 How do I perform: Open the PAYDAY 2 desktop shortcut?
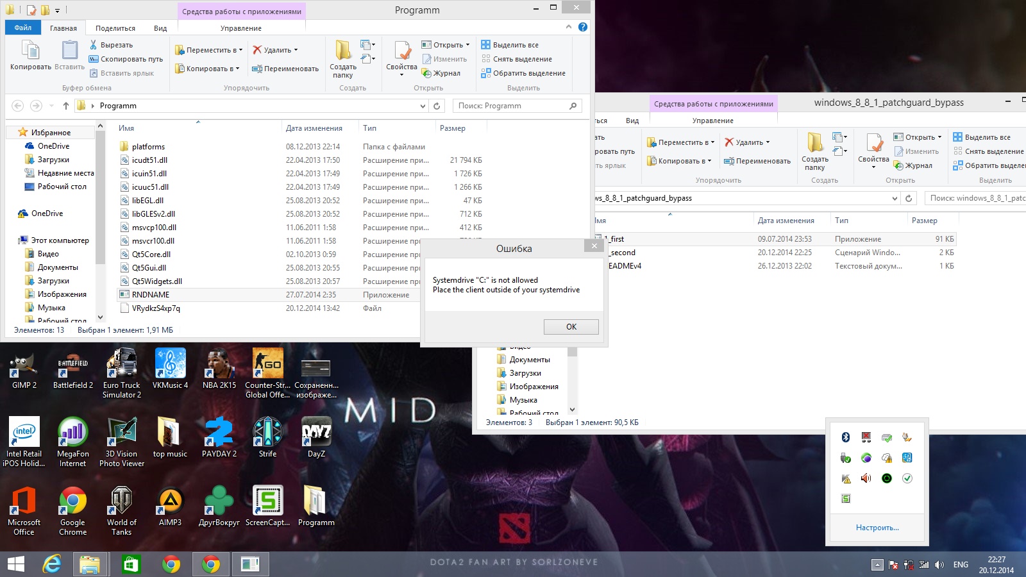(219, 437)
